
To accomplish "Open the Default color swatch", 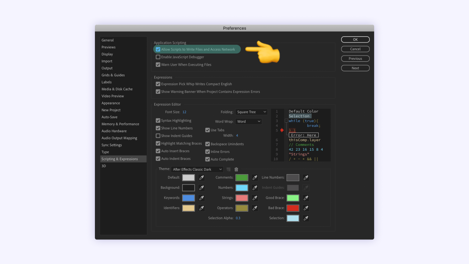I will (189, 177).
